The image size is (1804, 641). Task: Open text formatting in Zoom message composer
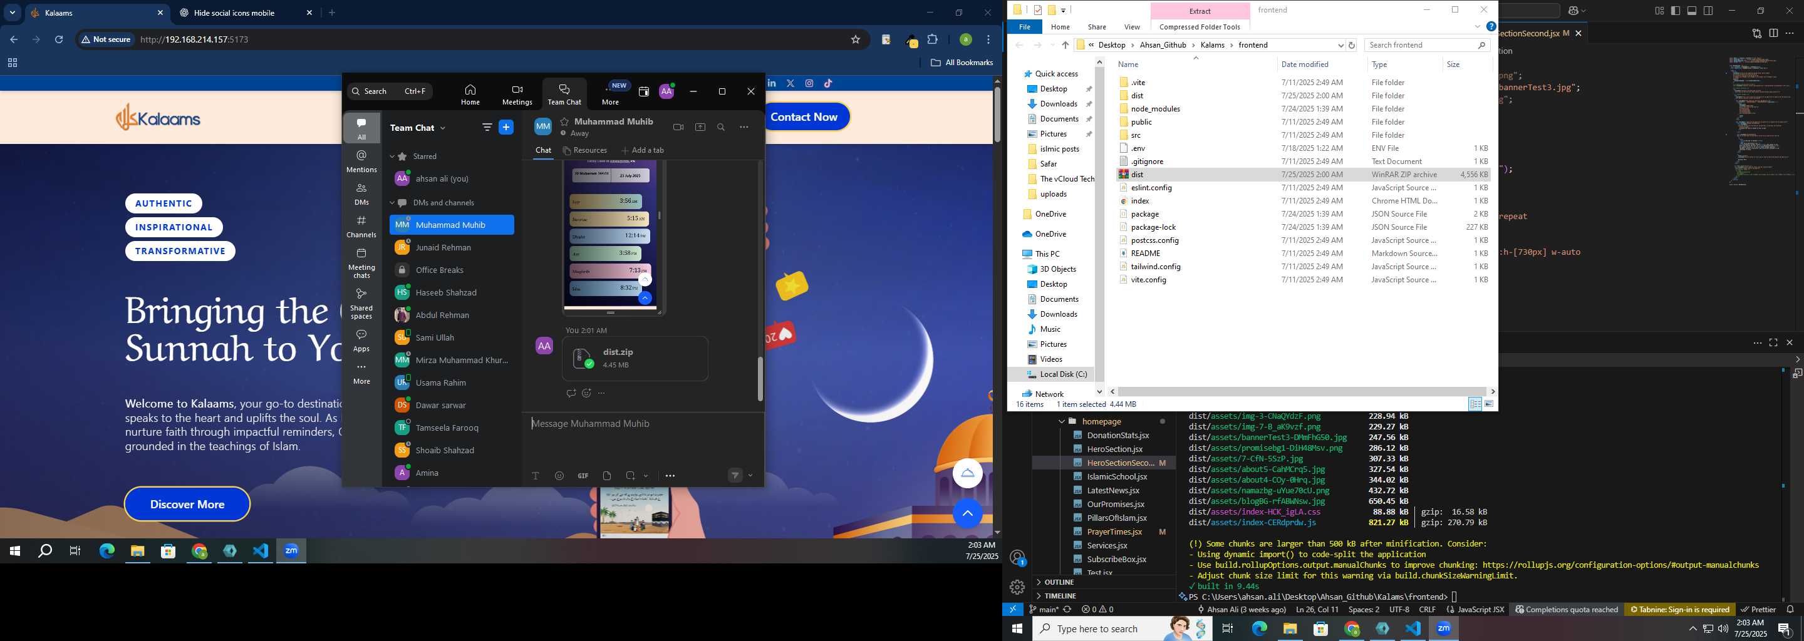[536, 476]
